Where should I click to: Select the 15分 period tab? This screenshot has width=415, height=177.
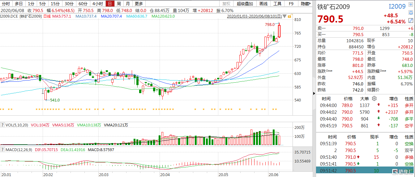pyautogui.click(x=55, y=4)
